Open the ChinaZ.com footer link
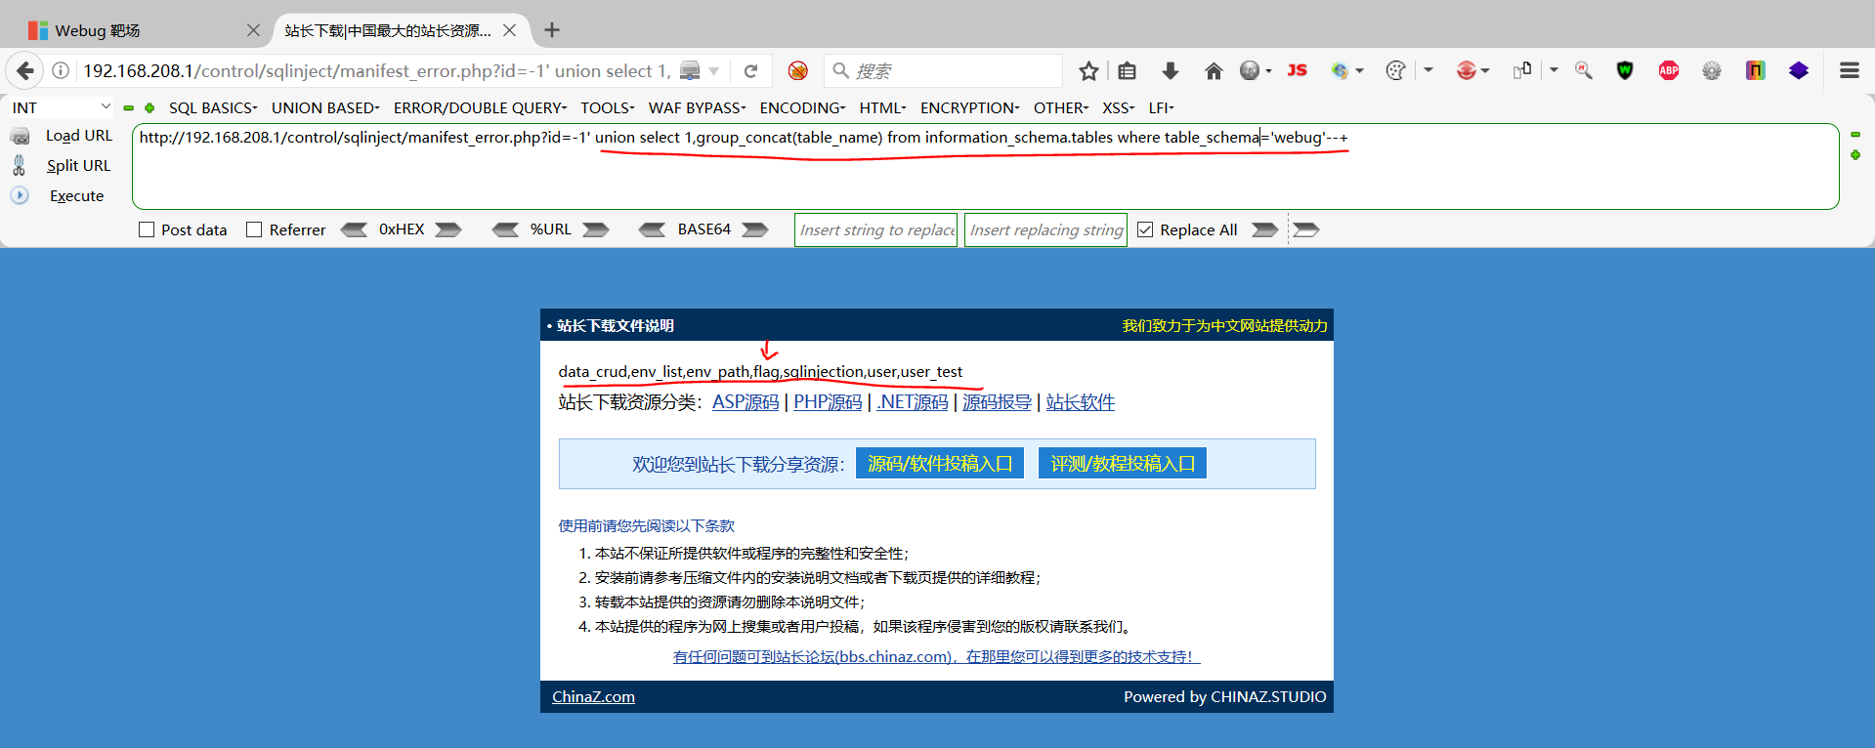This screenshot has height=748, width=1875. 593,696
